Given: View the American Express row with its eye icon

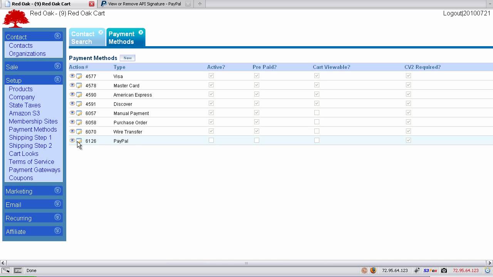Looking at the screenshot, I should click(x=72, y=94).
